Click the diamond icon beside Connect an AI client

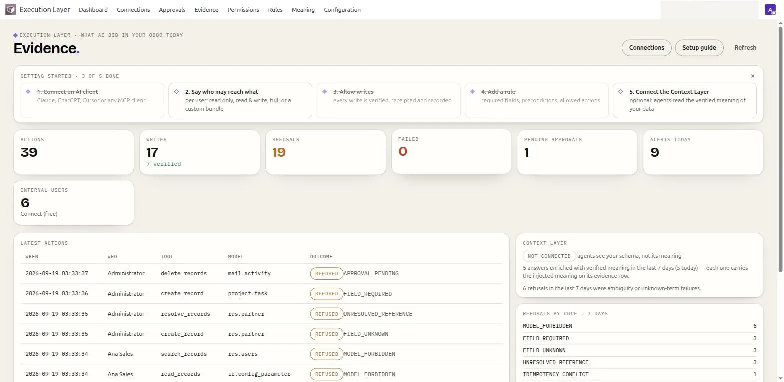coord(28,92)
